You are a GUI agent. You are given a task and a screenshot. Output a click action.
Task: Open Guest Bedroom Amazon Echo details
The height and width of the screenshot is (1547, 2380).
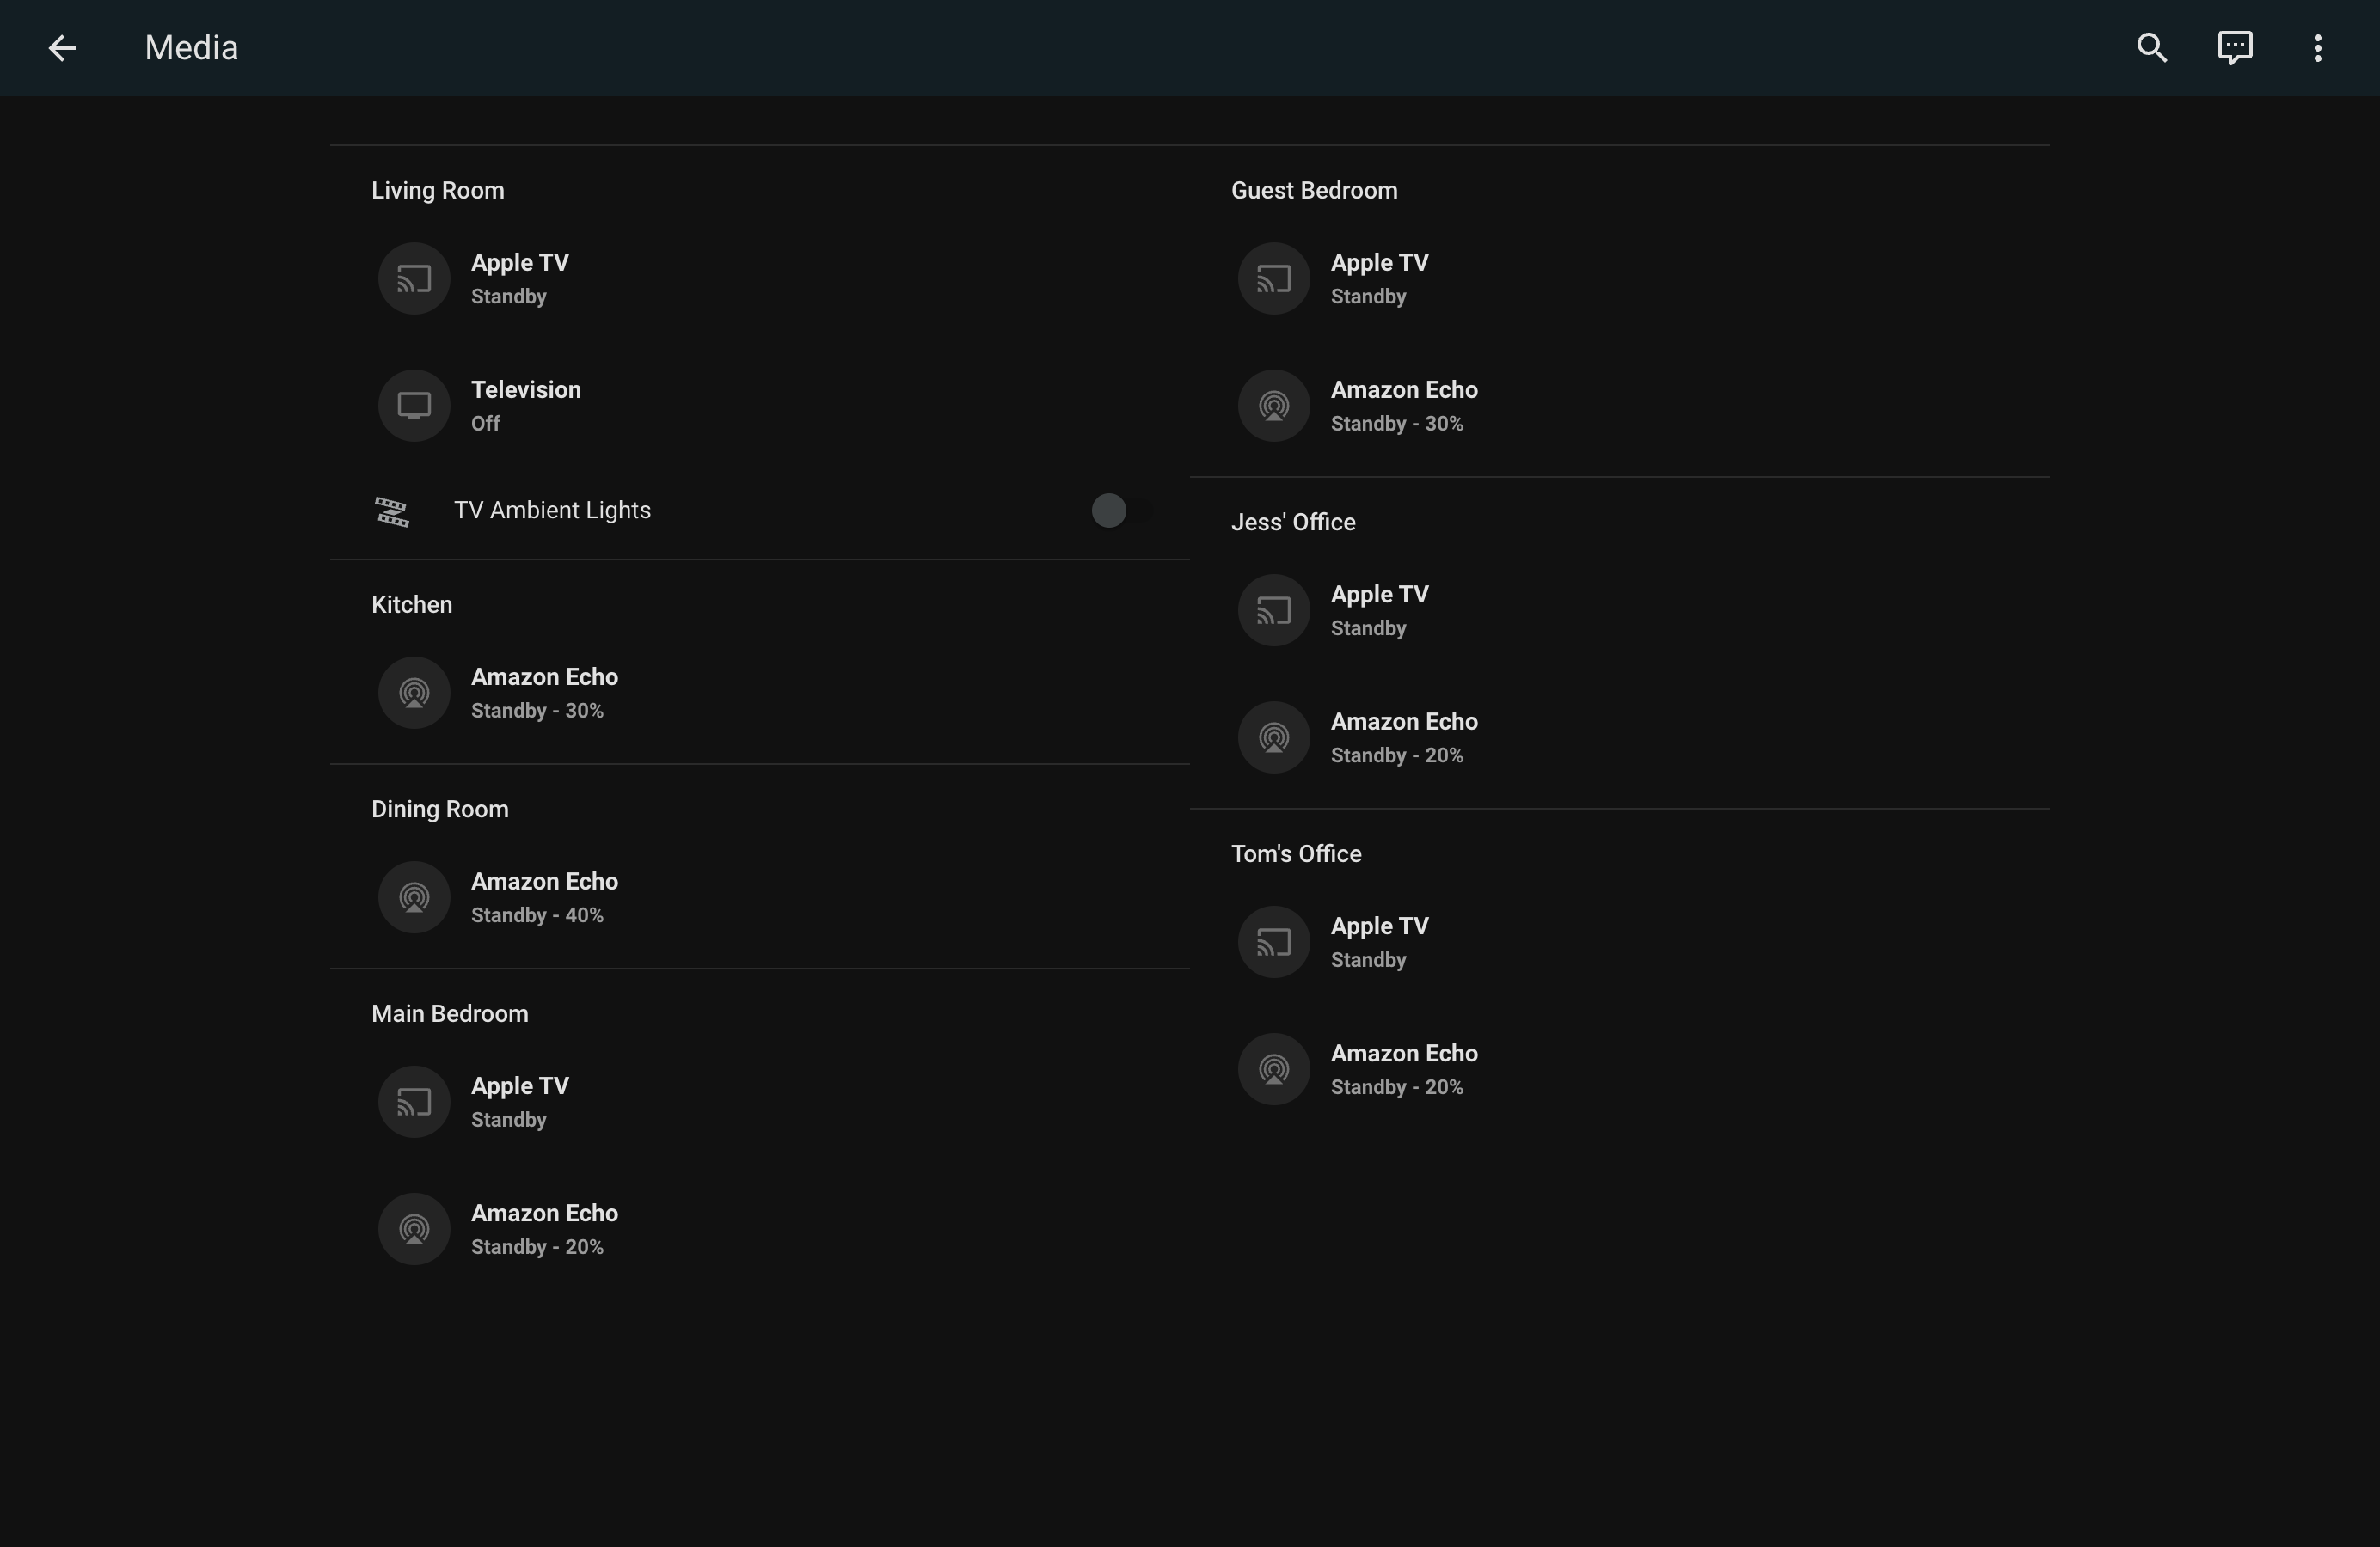click(x=1403, y=391)
